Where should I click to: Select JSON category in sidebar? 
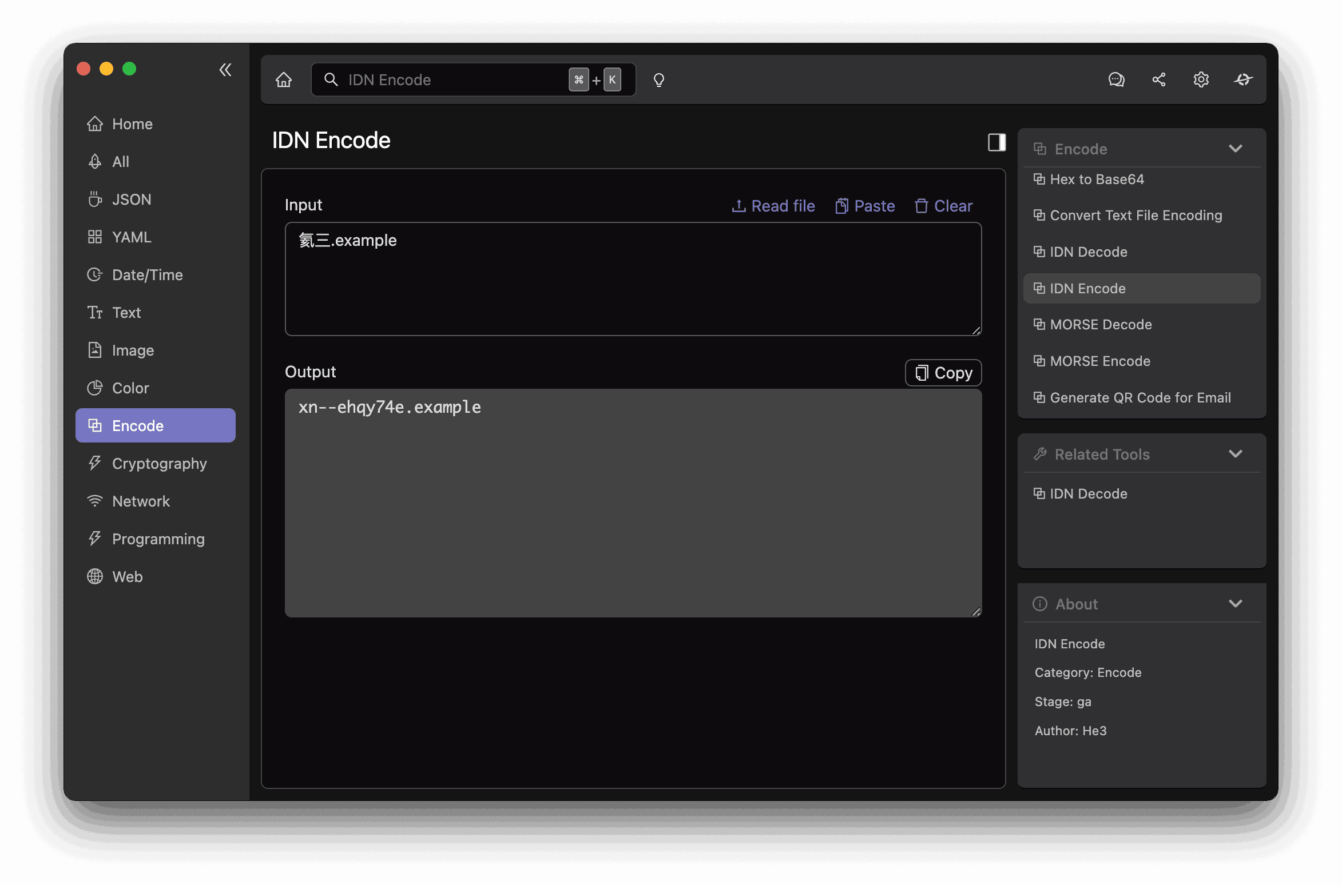pyautogui.click(x=156, y=200)
